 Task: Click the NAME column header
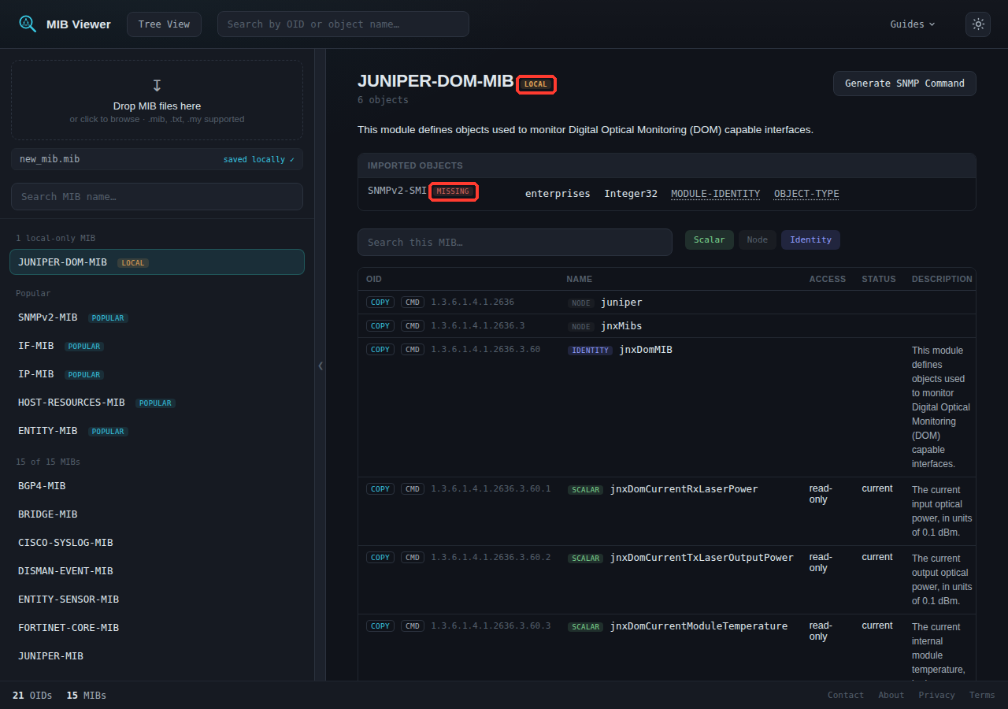[x=580, y=279]
